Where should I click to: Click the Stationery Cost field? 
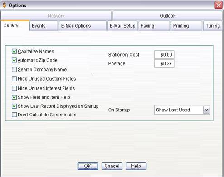[x=164, y=55]
